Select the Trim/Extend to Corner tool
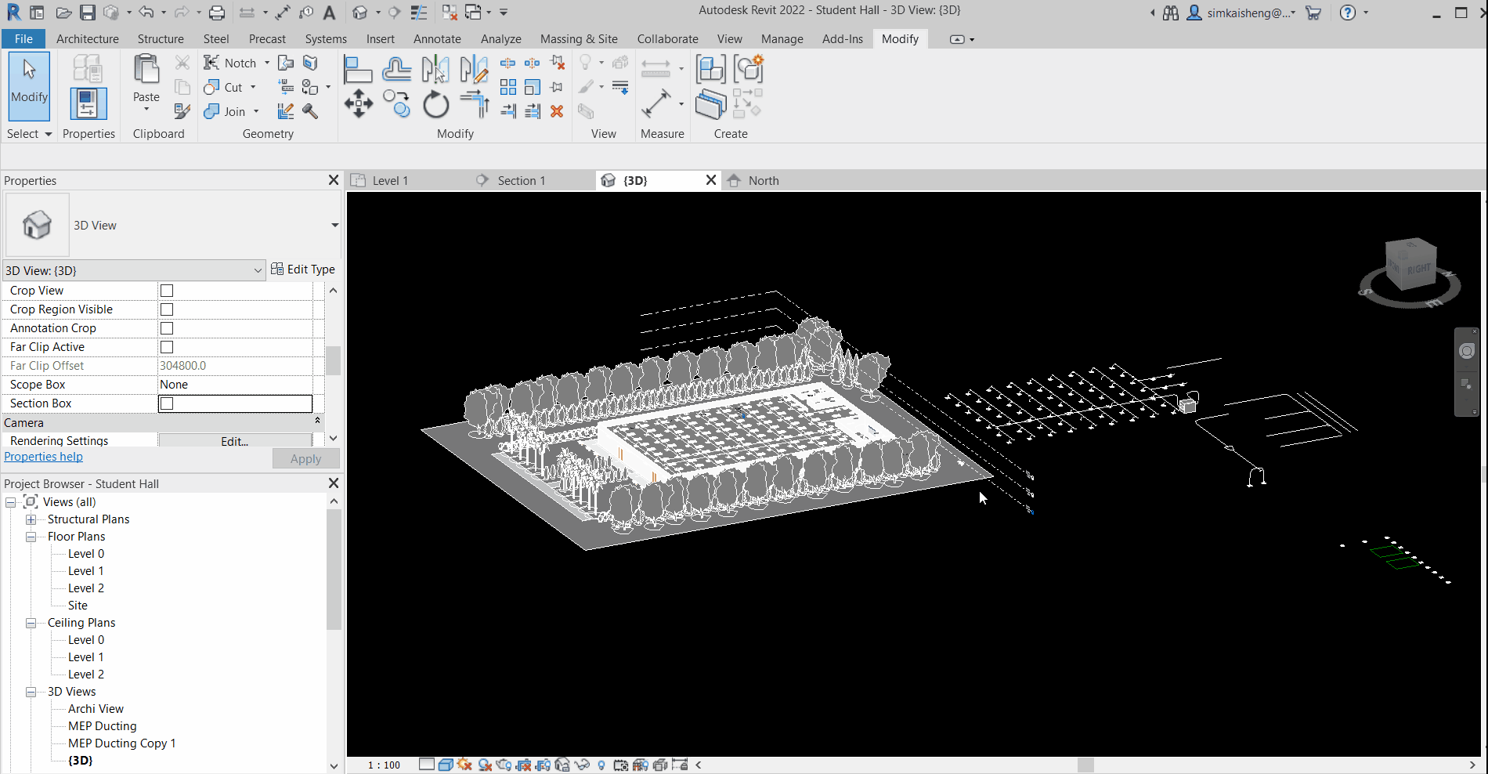This screenshot has height=774, width=1488. tap(474, 103)
